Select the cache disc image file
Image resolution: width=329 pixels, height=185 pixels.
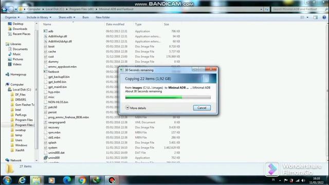click(x=52, y=51)
